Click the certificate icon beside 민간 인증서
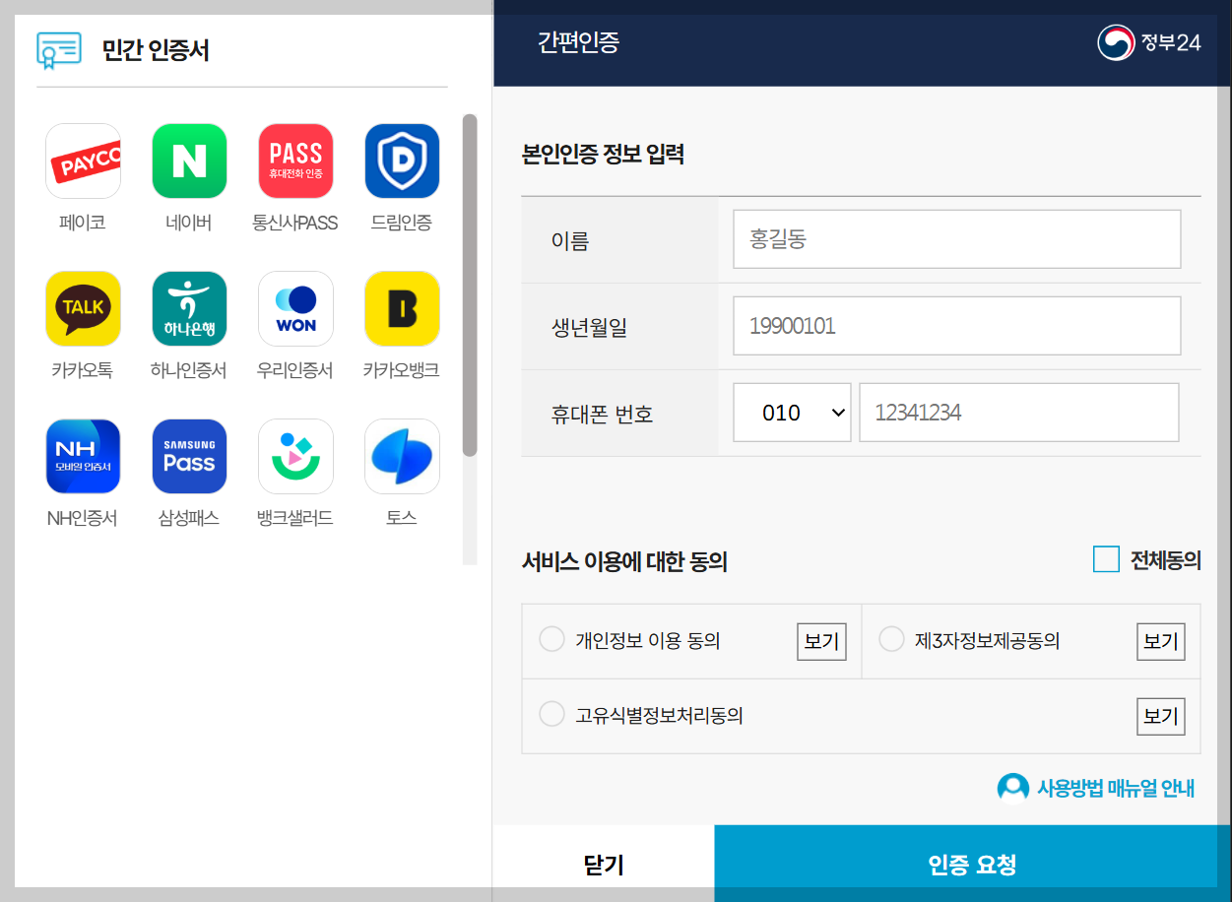 59,50
